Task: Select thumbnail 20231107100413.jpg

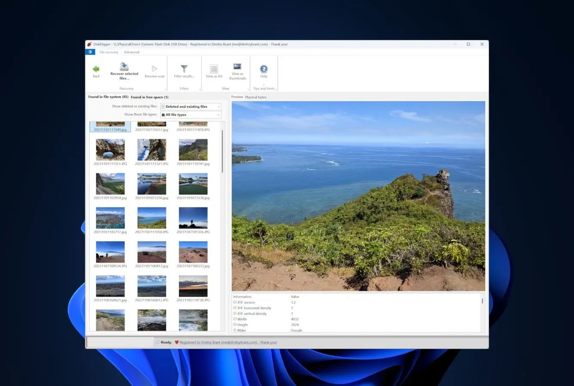Action: (152, 255)
